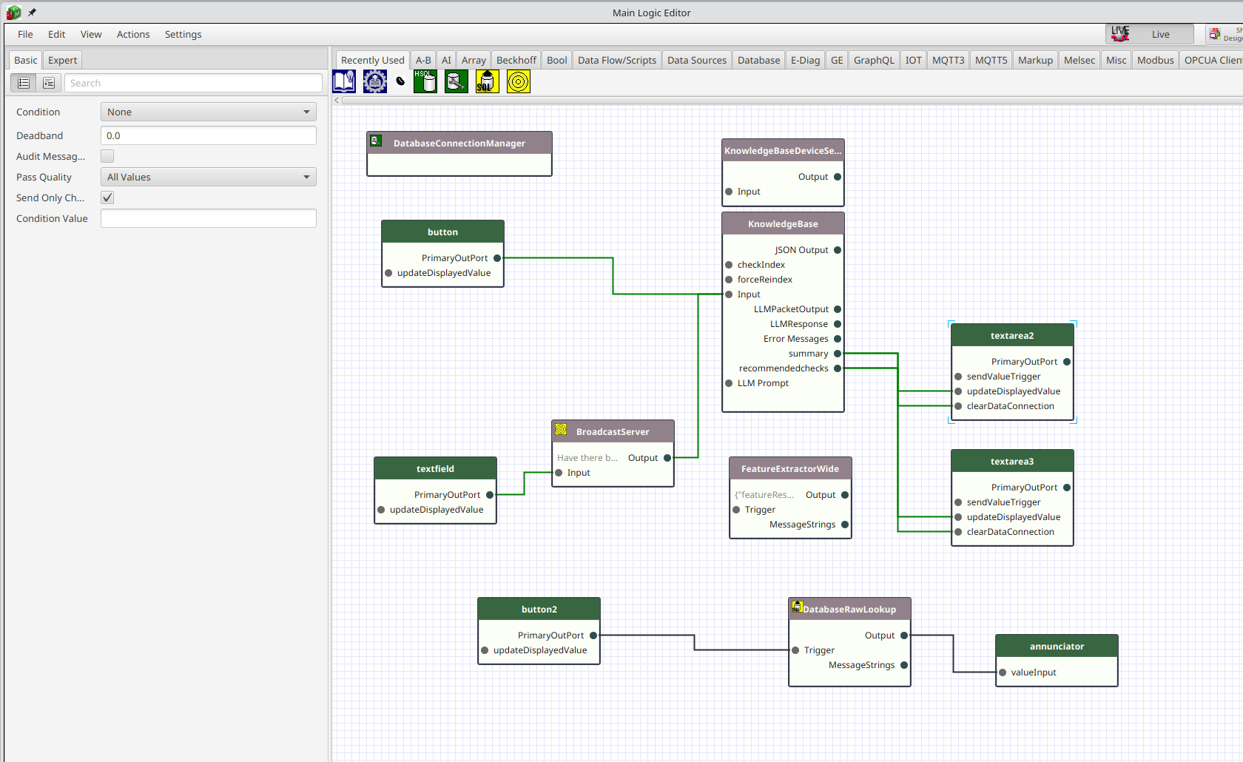1243x762 pixels.
Task: Select the KnowledgeBase book palette icon
Action: (344, 81)
